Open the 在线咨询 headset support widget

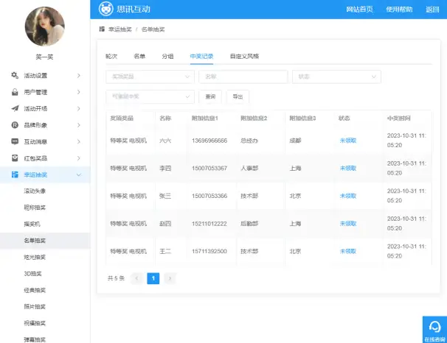click(x=434, y=329)
